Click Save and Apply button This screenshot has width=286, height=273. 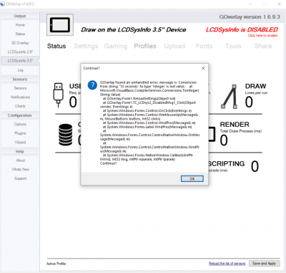[264, 264]
